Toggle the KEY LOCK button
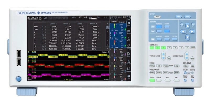Image resolution: width=210 pixels, height=104 pixels. (x=192, y=80)
